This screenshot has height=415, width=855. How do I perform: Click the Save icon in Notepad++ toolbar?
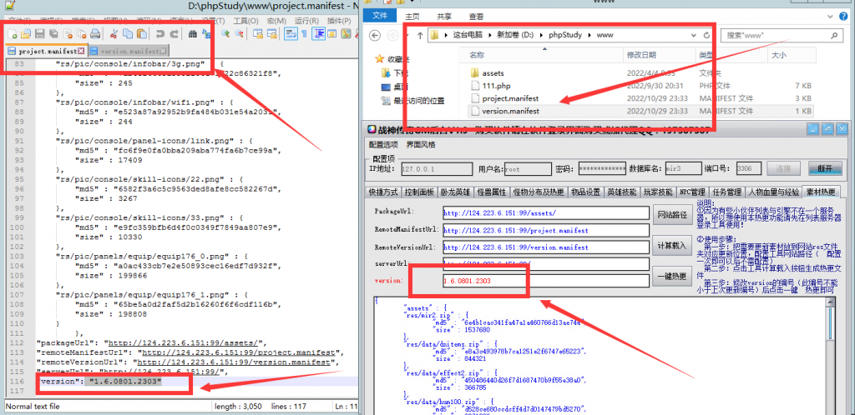click(x=40, y=33)
